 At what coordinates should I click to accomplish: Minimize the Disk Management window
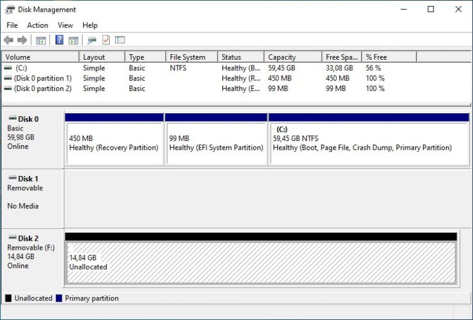point(403,9)
